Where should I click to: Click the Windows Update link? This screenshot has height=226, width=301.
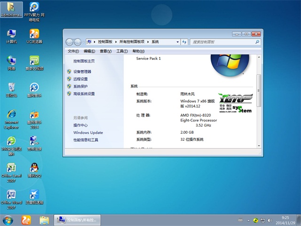pos(88,133)
